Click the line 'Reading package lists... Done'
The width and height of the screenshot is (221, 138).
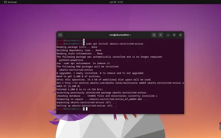click(77, 47)
